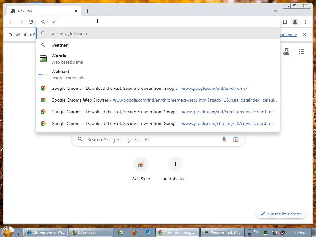Start voice search with the microphone icon
The image size is (316, 237).
pyautogui.click(x=224, y=139)
